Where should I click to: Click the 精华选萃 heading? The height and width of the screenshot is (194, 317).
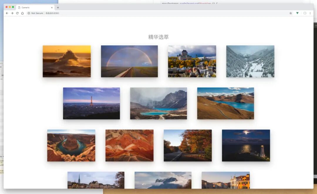coord(158,37)
